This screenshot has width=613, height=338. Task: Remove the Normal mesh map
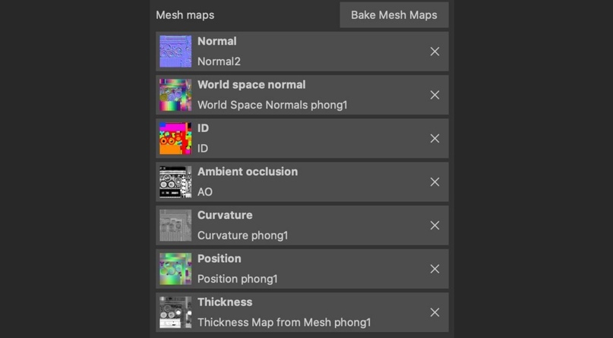pyautogui.click(x=434, y=52)
